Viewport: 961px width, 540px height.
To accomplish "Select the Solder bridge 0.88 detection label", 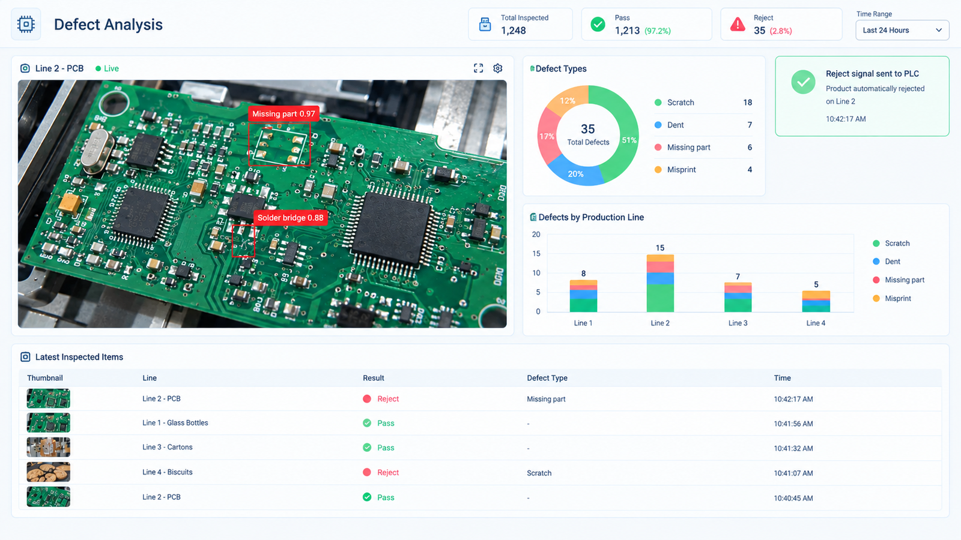I will (x=291, y=218).
